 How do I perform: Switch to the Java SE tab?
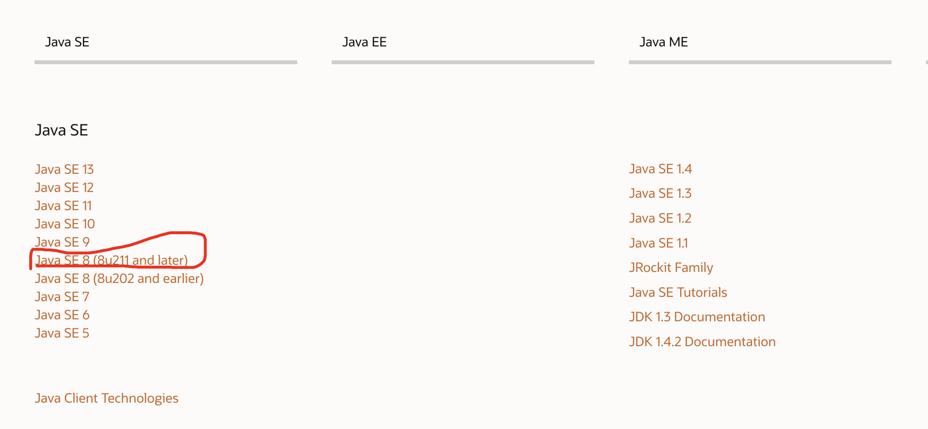[67, 42]
